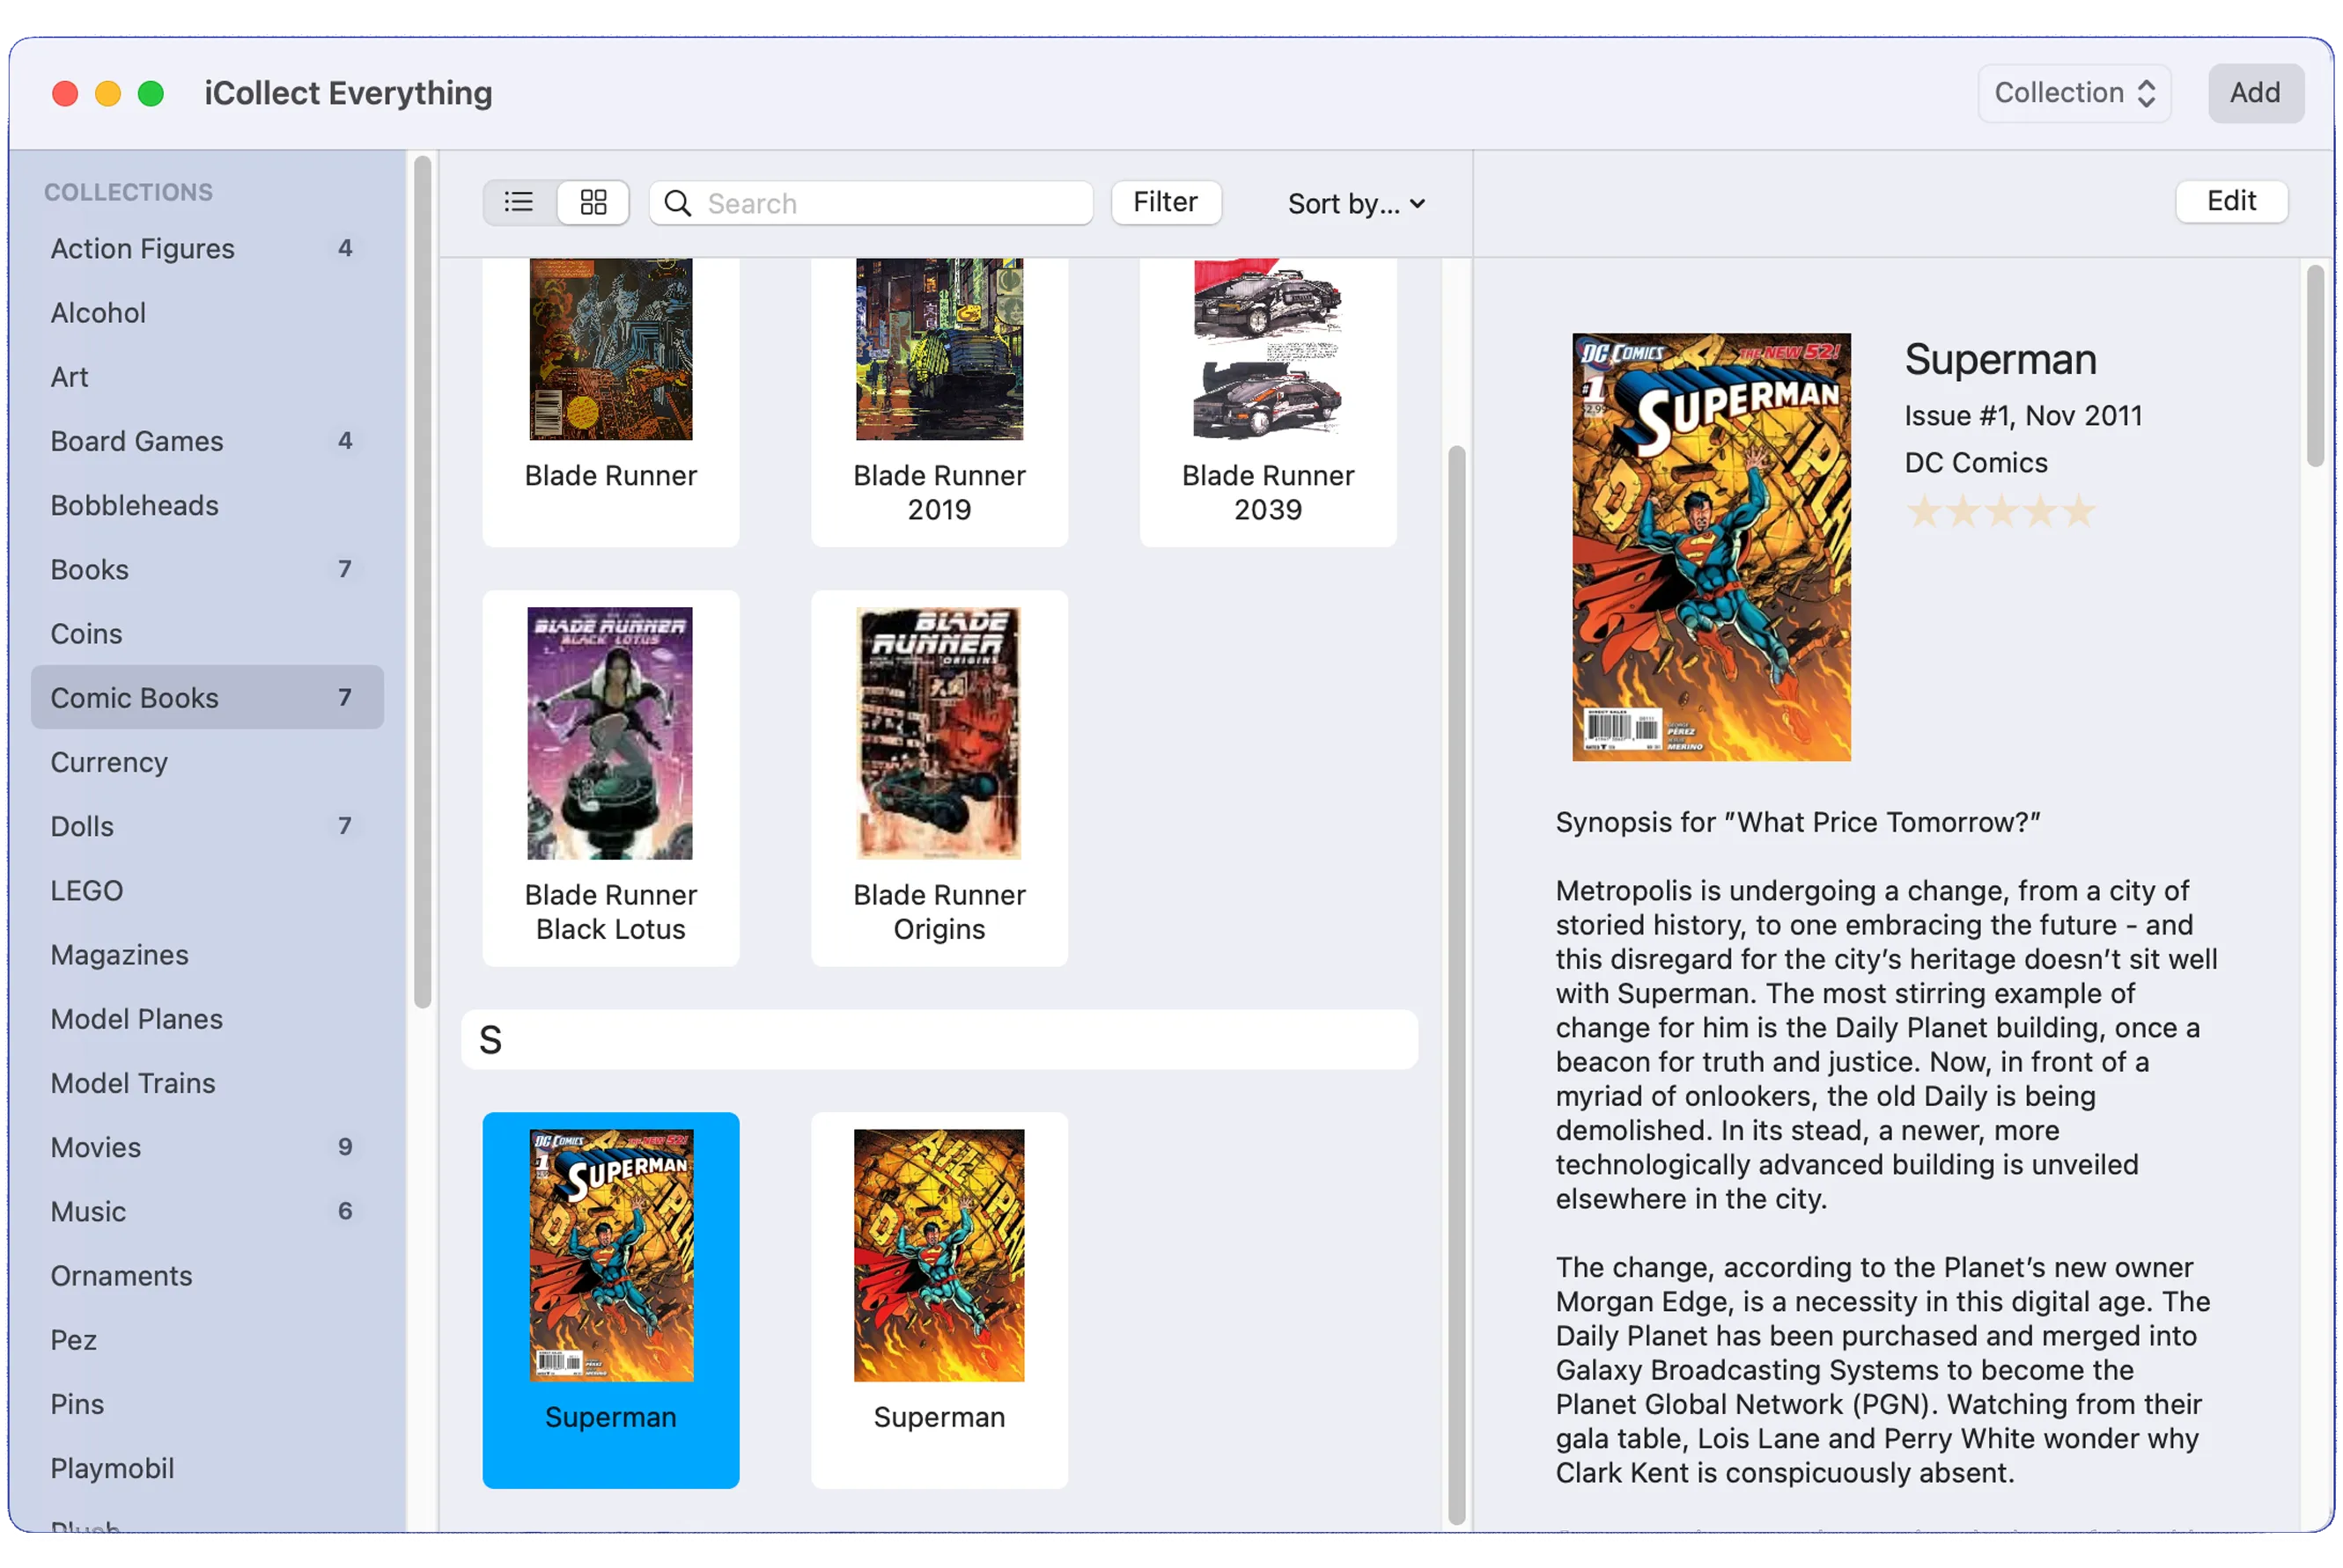The height and width of the screenshot is (1568, 2343).
Task: Click the Add button
Action: click(2254, 93)
